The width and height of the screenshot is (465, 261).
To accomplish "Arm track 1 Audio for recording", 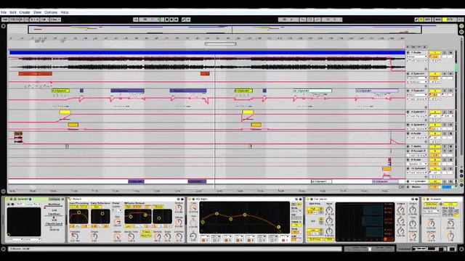I will [x=450, y=52].
